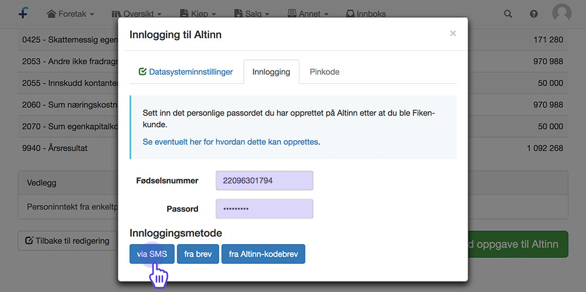Open the 'Se eventuelt her' help link
586x292 pixels.
[230, 142]
